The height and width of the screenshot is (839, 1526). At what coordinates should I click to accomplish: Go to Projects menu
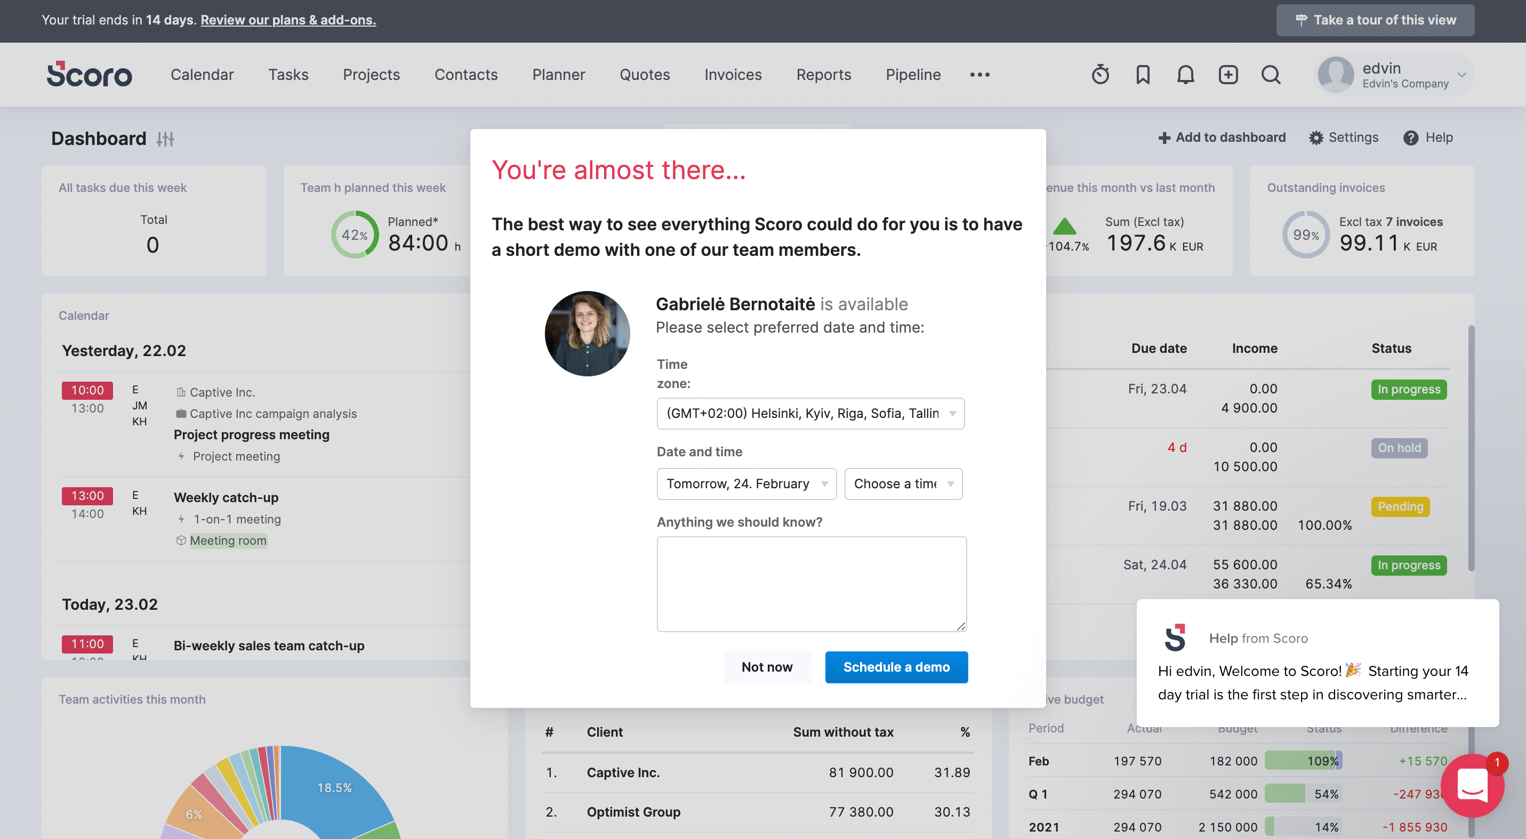(372, 75)
